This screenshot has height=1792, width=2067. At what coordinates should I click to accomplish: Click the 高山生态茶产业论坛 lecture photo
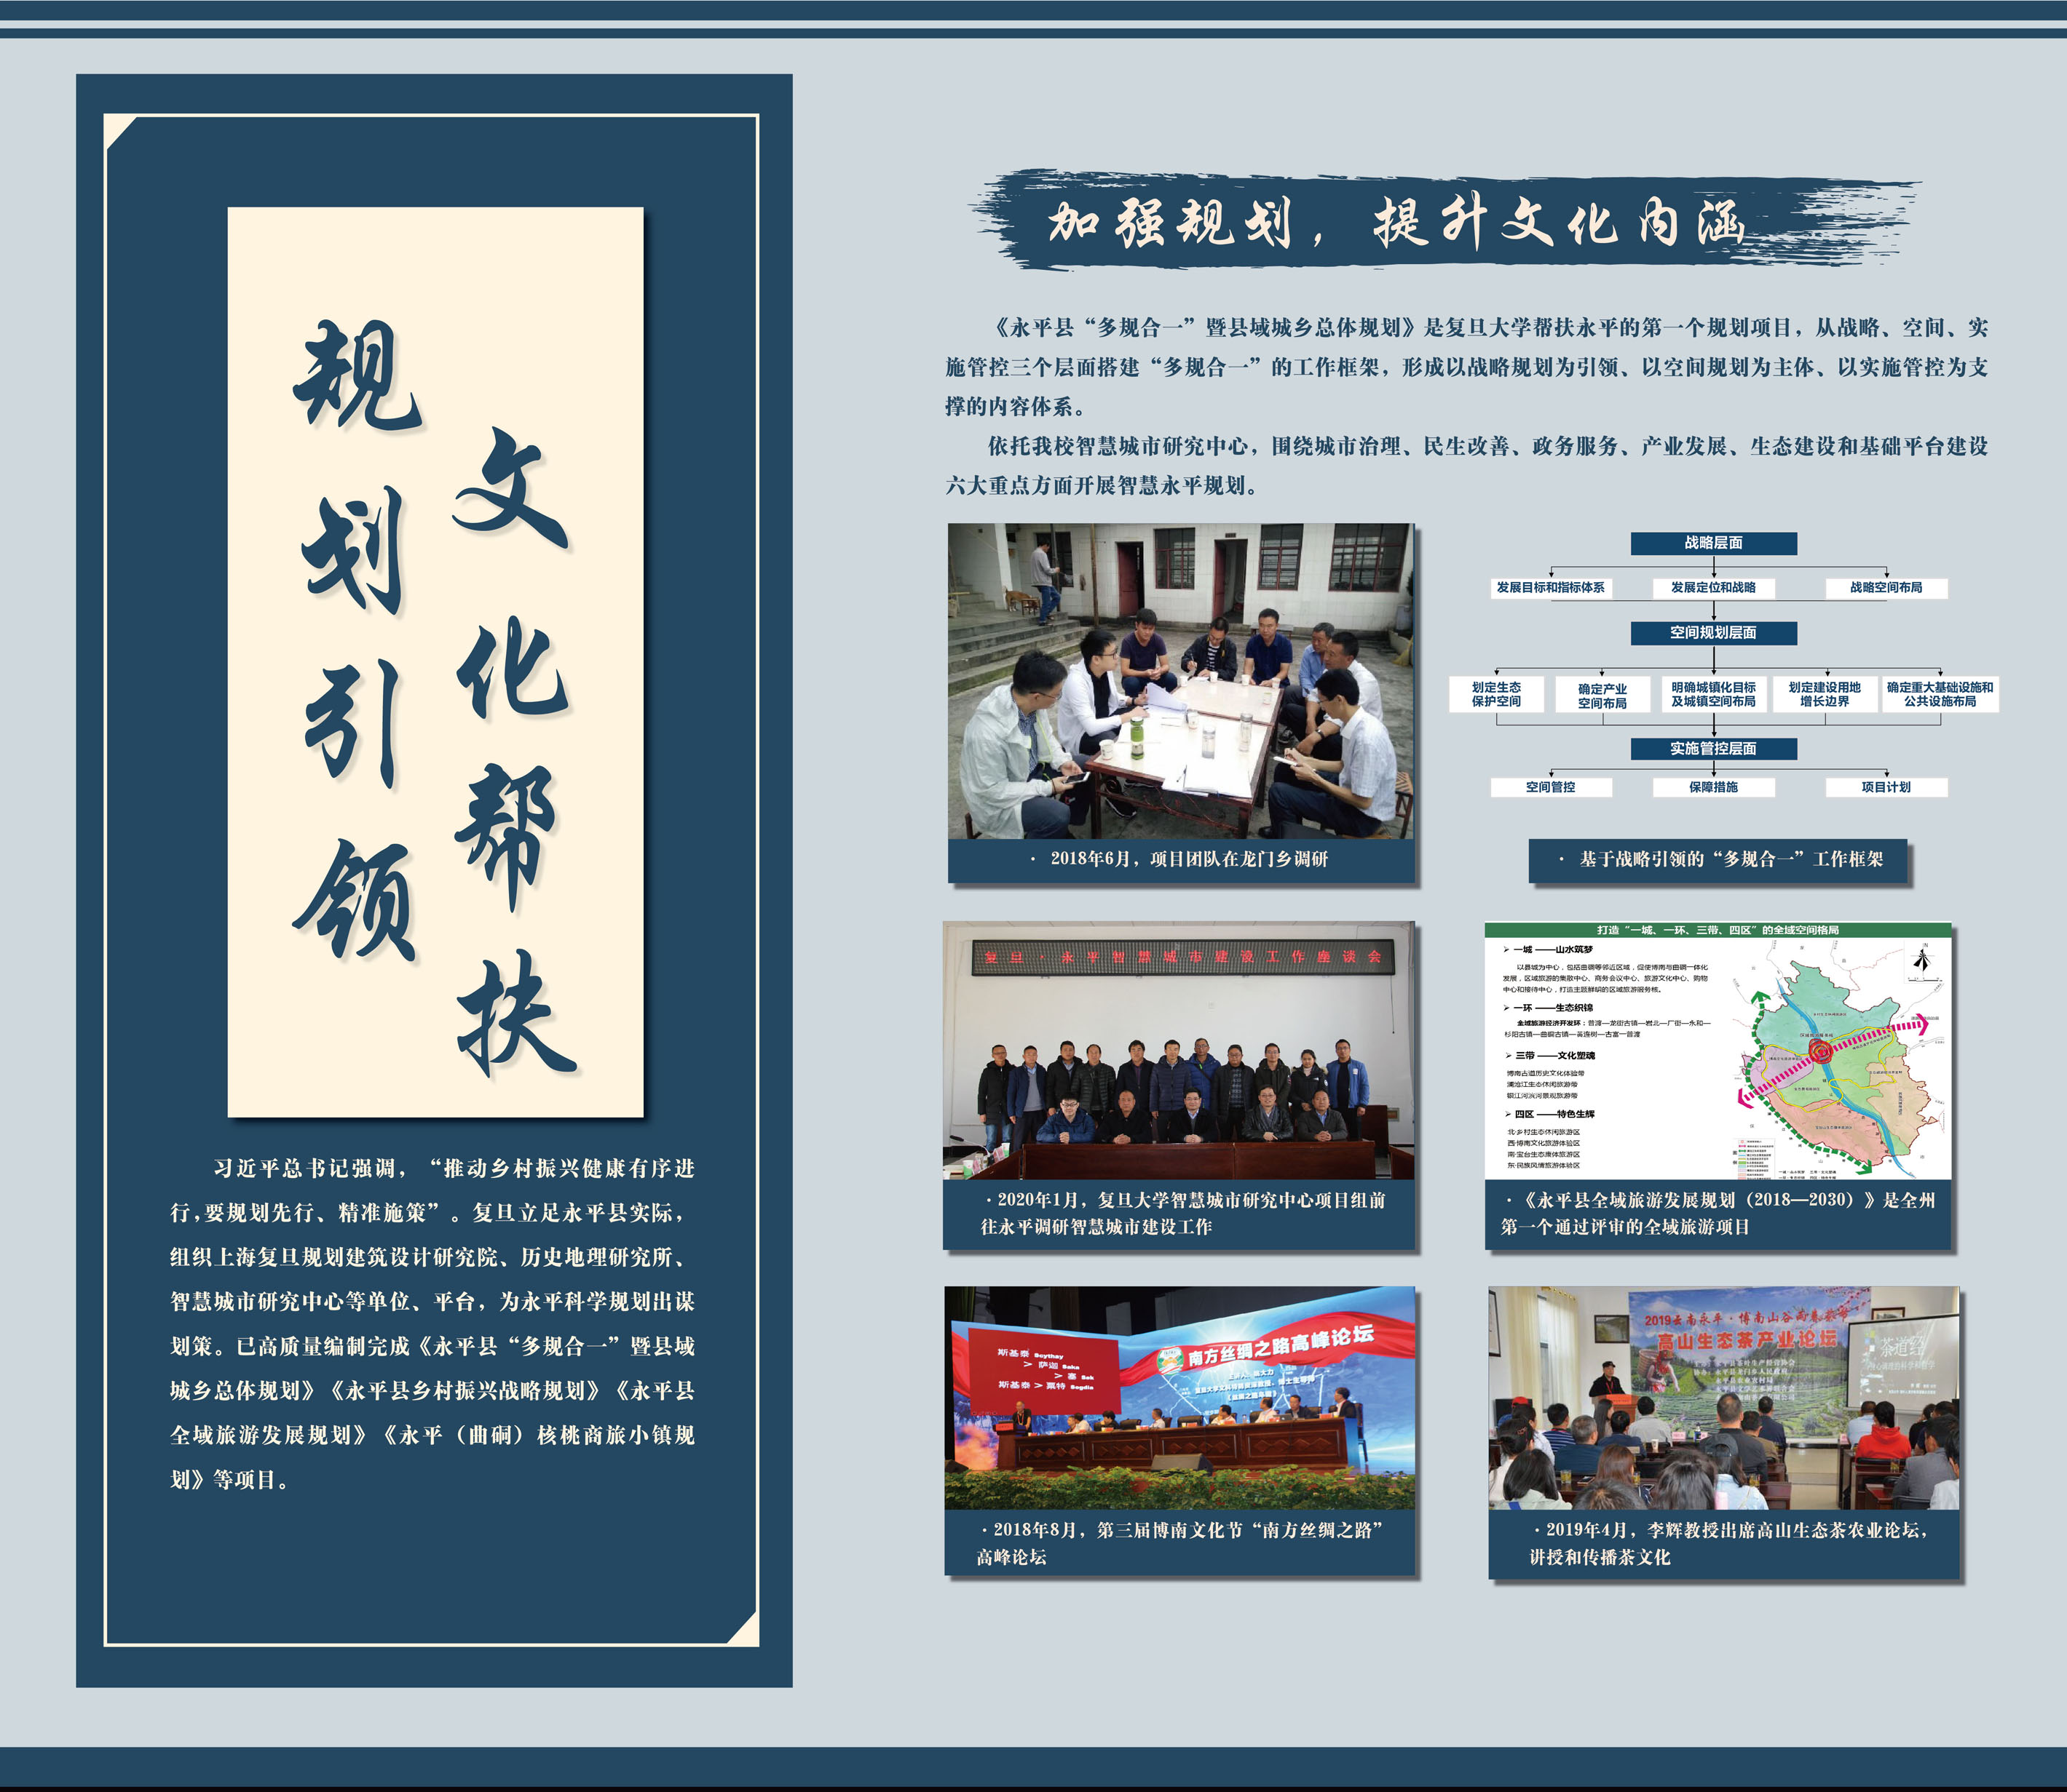pyautogui.click(x=1723, y=1397)
